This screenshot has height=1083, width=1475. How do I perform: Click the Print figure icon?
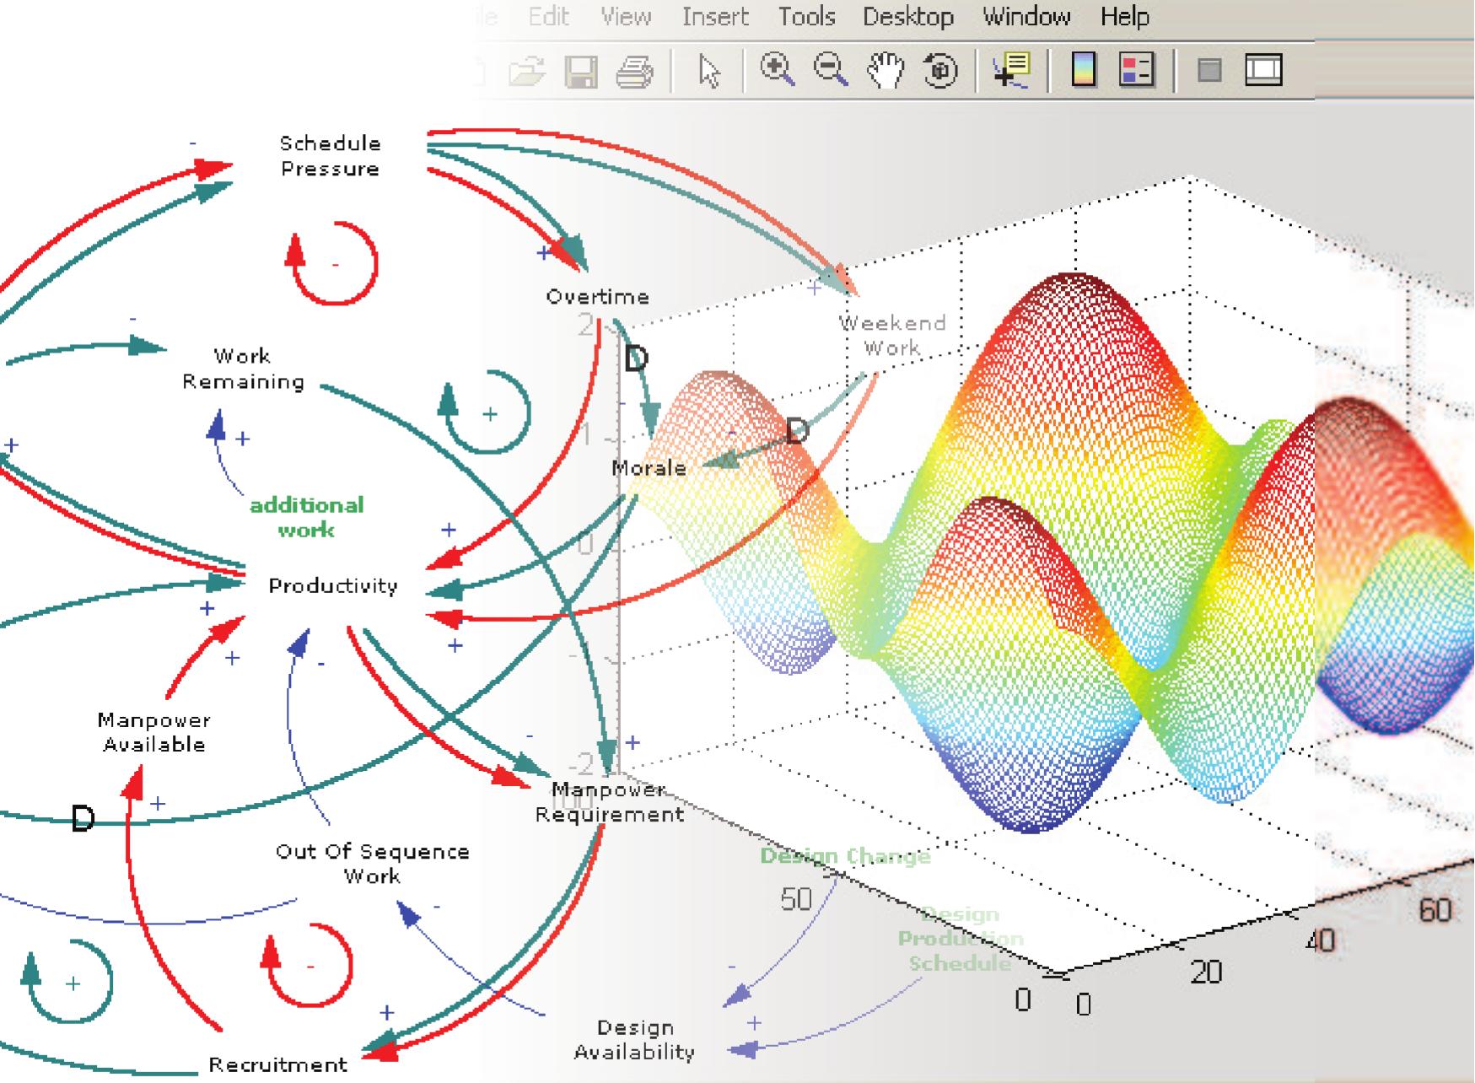tap(634, 72)
